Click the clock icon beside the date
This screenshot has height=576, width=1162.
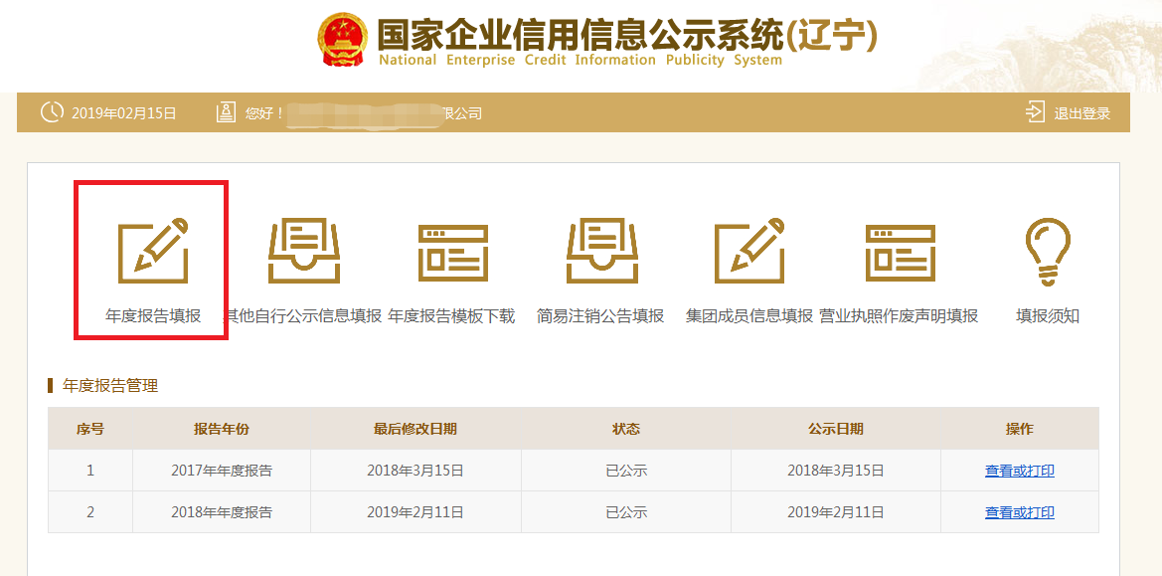pyautogui.click(x=52, y=112)
